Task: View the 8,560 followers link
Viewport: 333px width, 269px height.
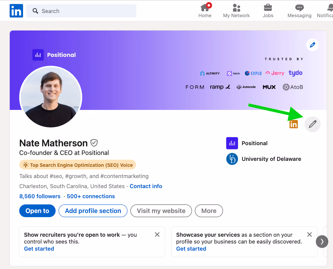Action: (x=40, y=196)
